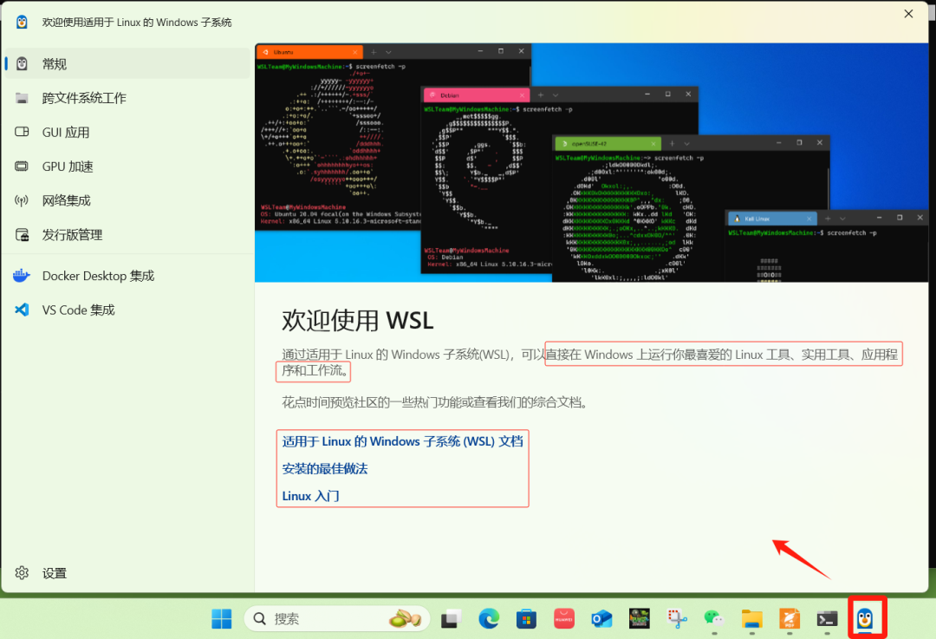
Task: Open Snipping Tool from the taskbar
Action: [677, 619]
